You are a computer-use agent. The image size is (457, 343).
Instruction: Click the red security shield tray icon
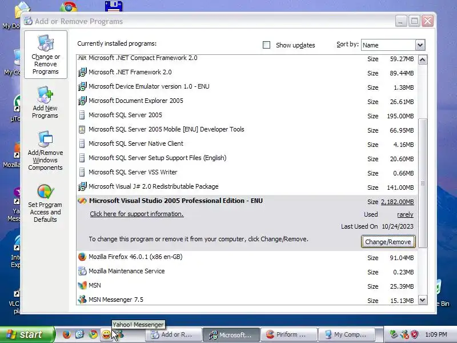(x=415, y=334)
